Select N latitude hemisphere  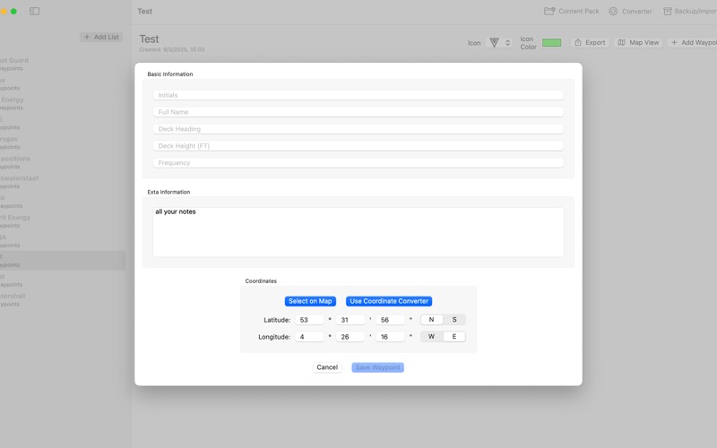(x=432, y=320)
